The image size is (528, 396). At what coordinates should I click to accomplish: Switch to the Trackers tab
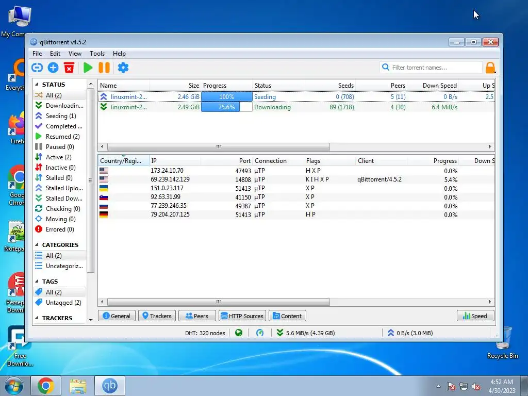pyautogui.click(x=157, y=316)
